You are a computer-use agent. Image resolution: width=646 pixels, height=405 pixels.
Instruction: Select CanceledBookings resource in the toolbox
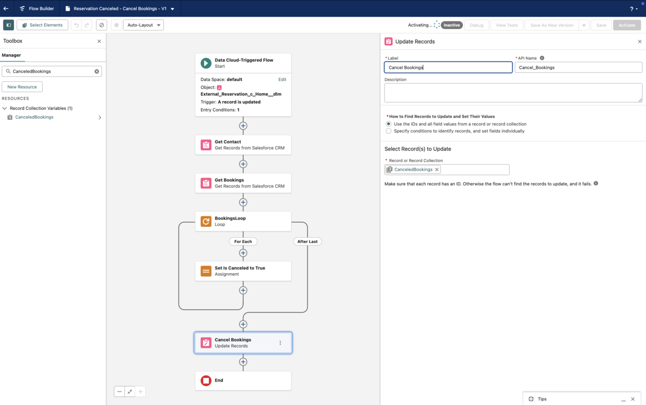click(x=34, y=117)
